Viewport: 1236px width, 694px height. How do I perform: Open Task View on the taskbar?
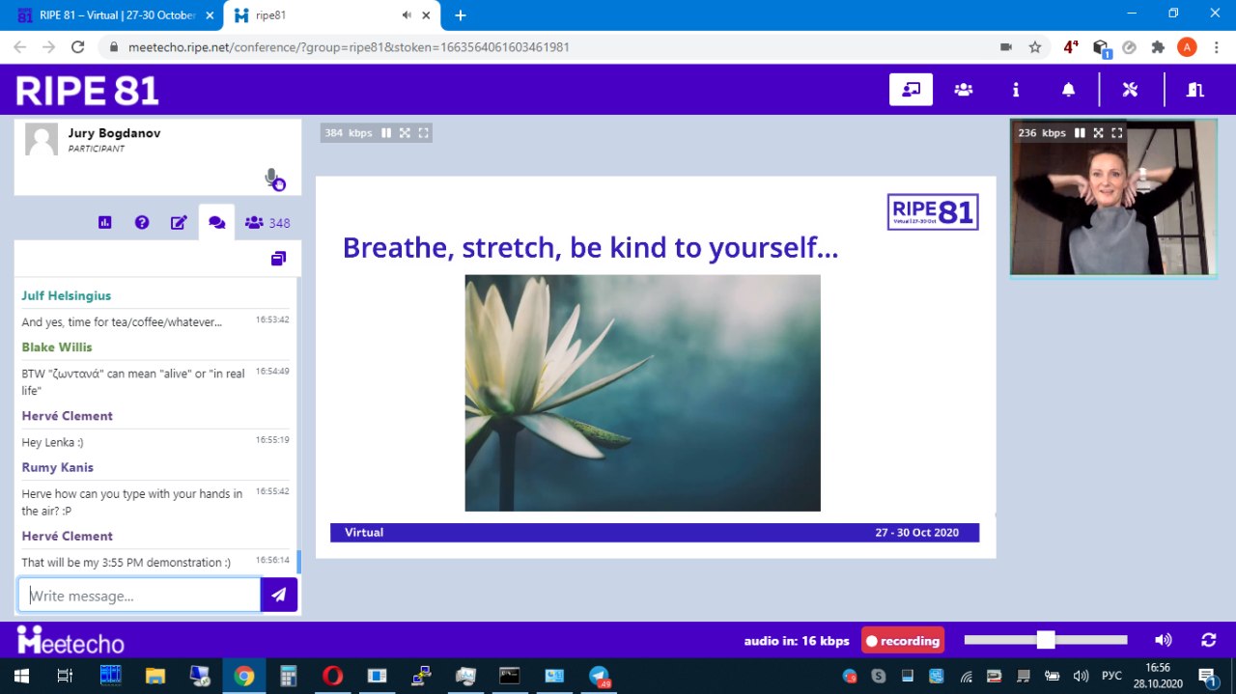coord(65,676)
